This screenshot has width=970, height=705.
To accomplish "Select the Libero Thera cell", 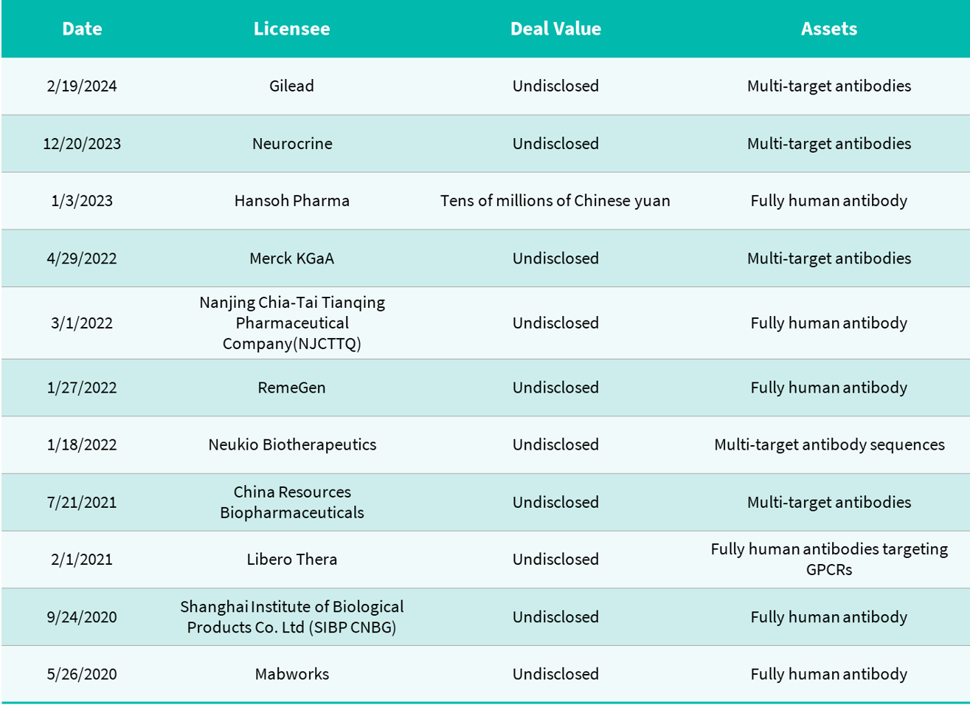I will [x=292, y=560].
